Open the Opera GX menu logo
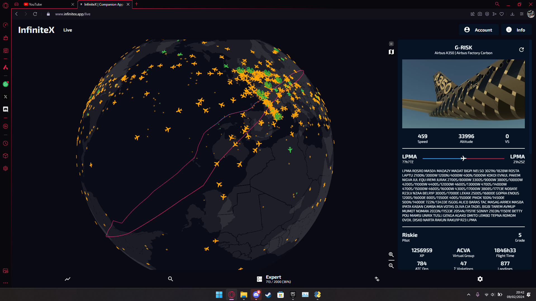 [x=6, y=5]
